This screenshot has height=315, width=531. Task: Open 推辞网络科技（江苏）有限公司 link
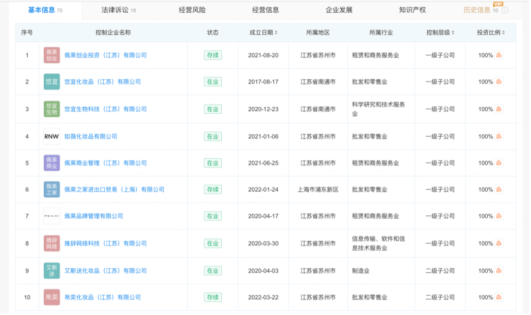105,243
